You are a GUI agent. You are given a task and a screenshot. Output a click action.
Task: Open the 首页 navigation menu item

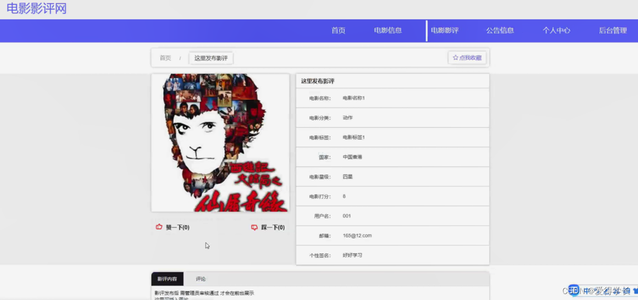pyautogui.click(x=338, y=30)
